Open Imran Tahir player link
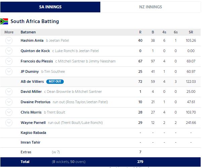Screen dimensions: 202x168 [30, 142]
